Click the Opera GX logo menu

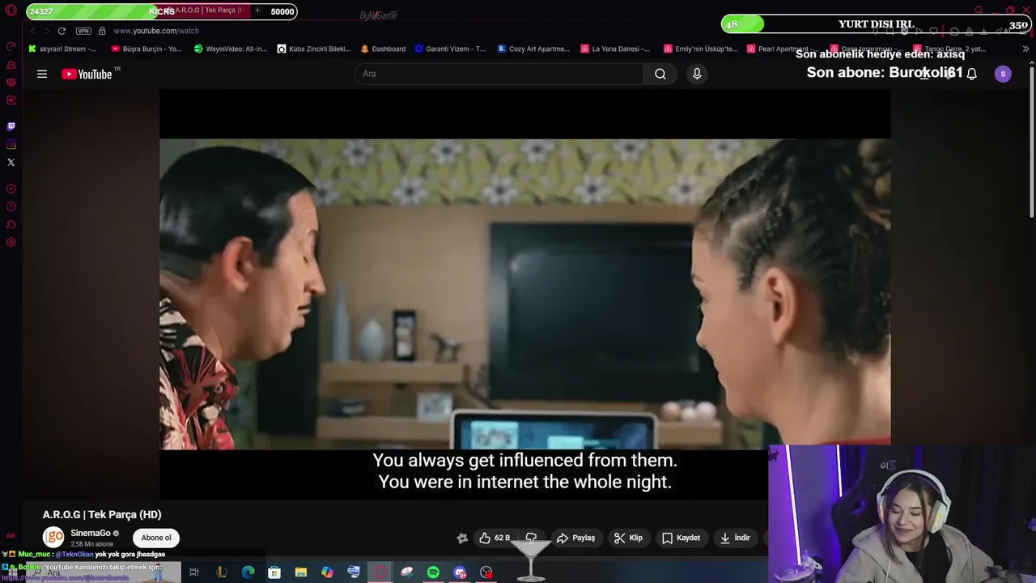[x=11, y=11]
